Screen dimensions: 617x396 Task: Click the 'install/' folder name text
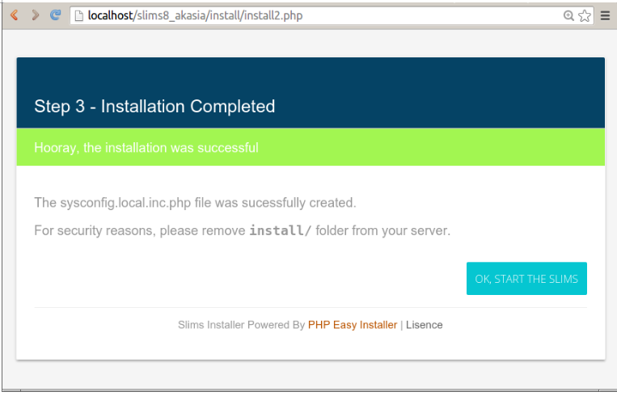(x=280, y=230)
